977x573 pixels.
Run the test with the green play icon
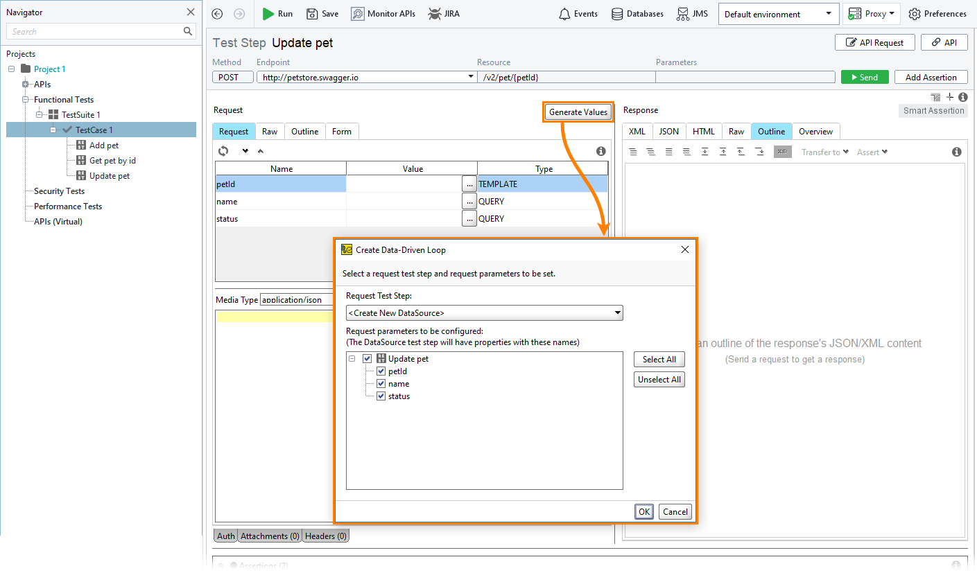pos(268,14)
